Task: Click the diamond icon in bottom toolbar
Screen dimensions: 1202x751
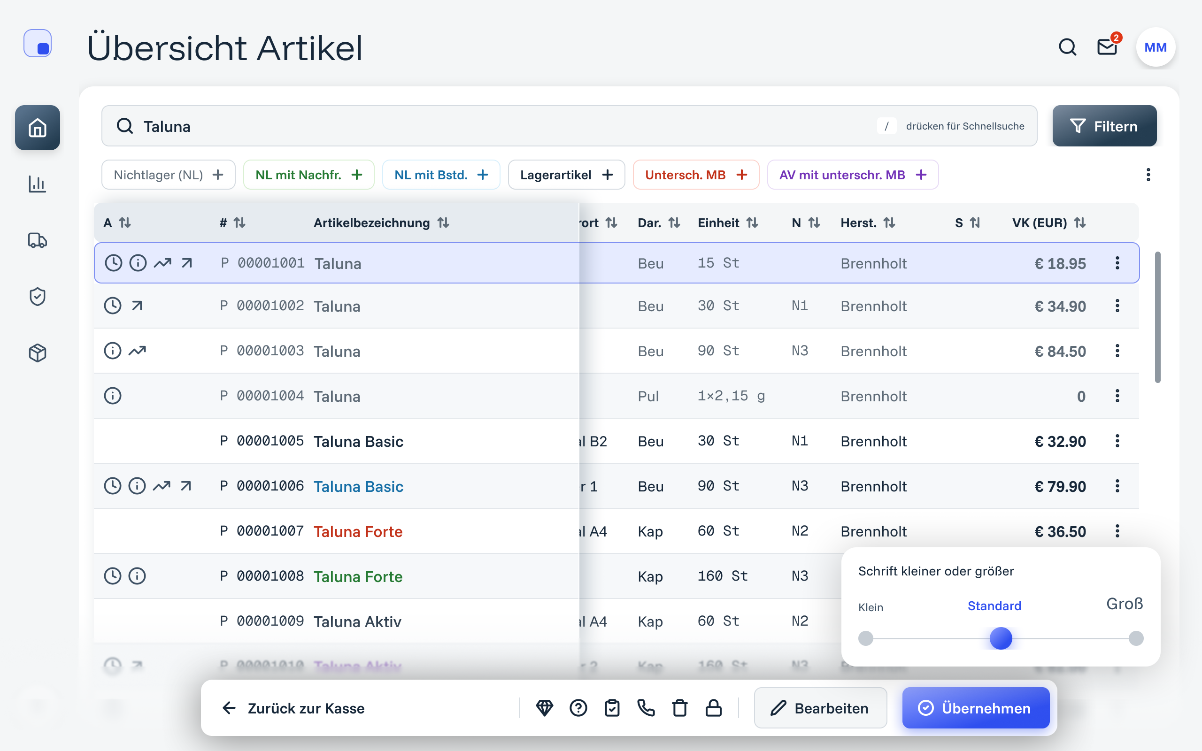Action: 544,708
